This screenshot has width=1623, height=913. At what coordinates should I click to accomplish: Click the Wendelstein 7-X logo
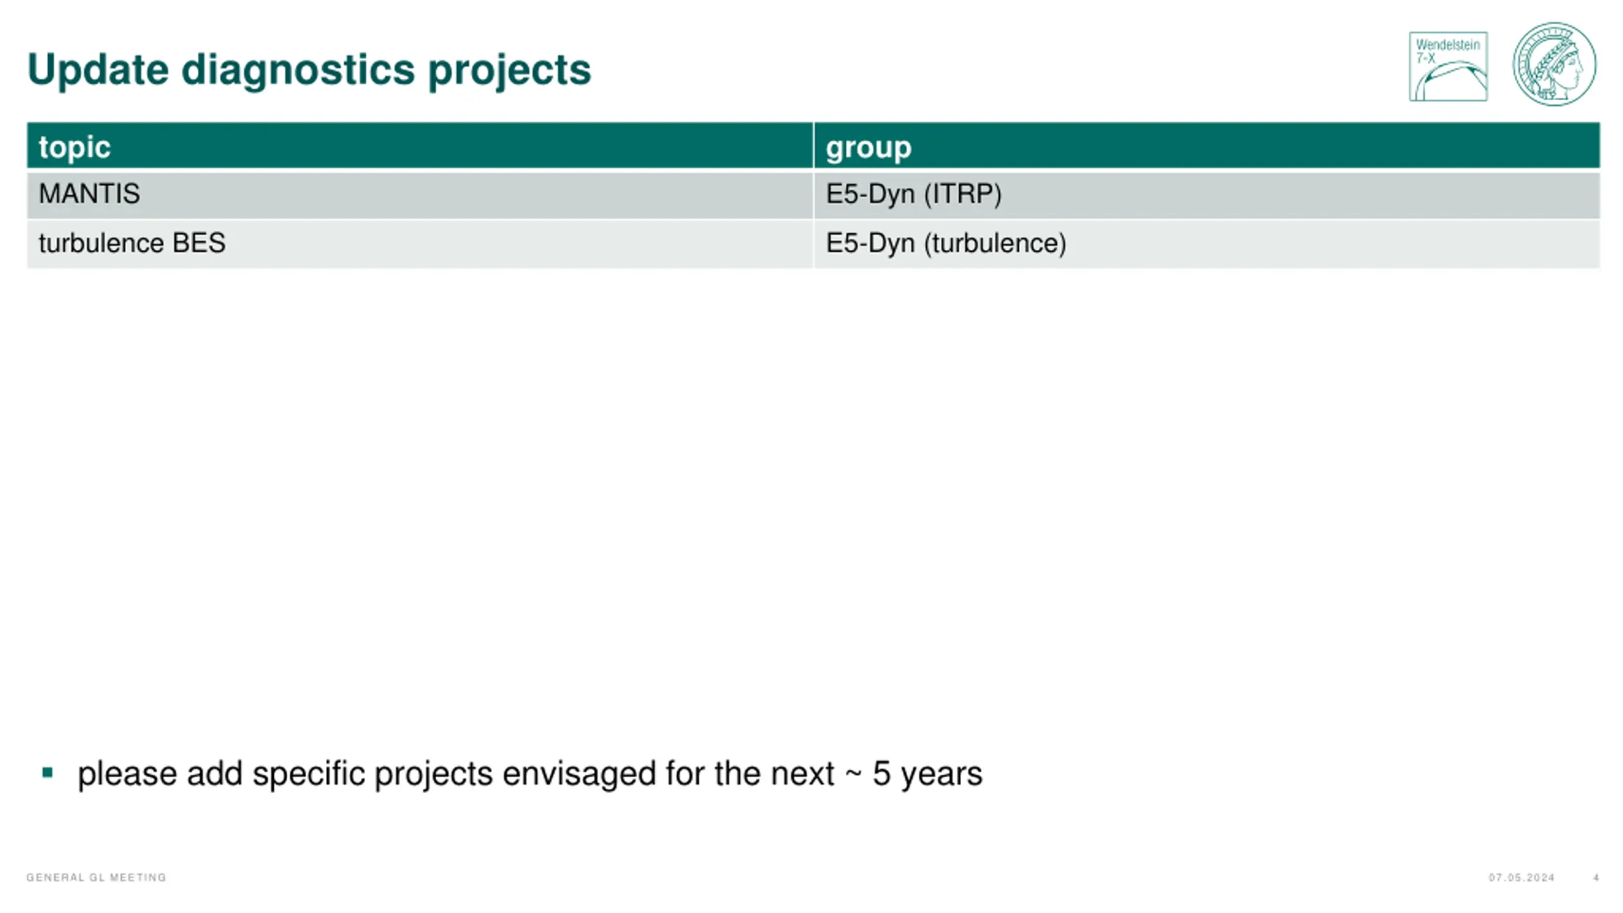[x=1448, y=67]
